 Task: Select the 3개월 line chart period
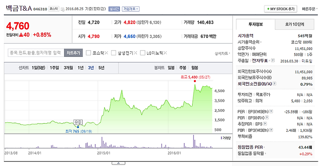click(68, 68)
